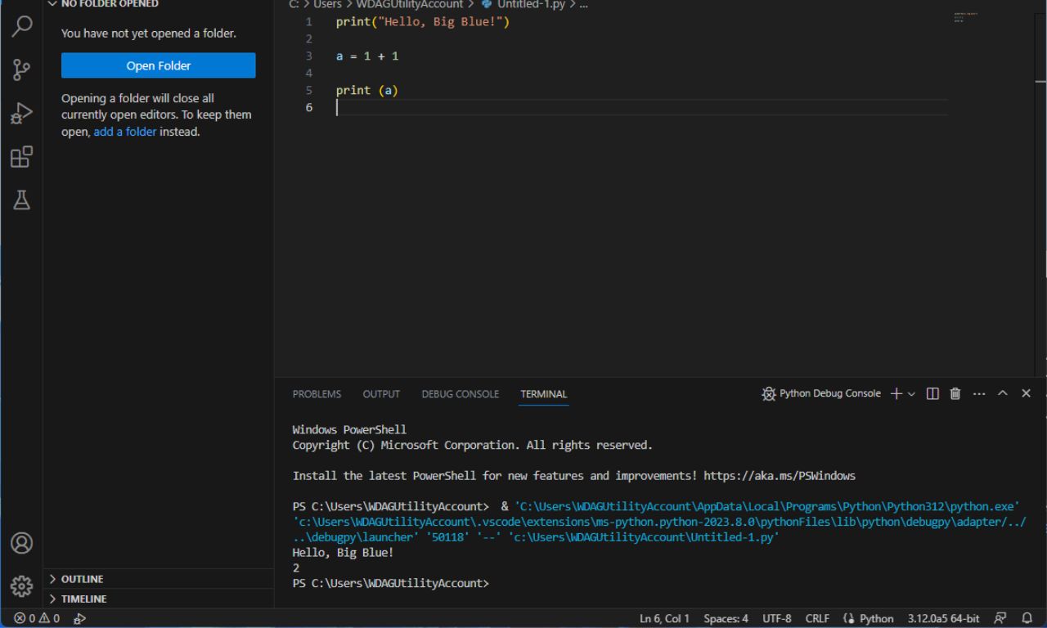
Task: Split the terminal pane
Action: (932, 394)
